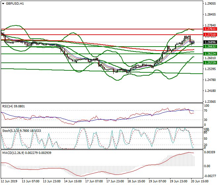Click the 20 Jun 15:00 time axis label
Image resolution: width=218 pixels, height=185 pixels.
click(x=200, y=181)
